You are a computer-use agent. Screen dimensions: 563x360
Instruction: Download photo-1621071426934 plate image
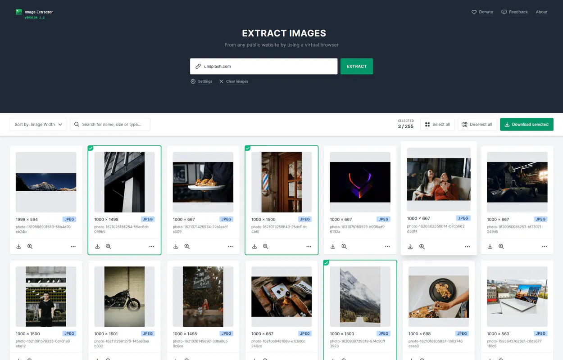pos(176,247)
